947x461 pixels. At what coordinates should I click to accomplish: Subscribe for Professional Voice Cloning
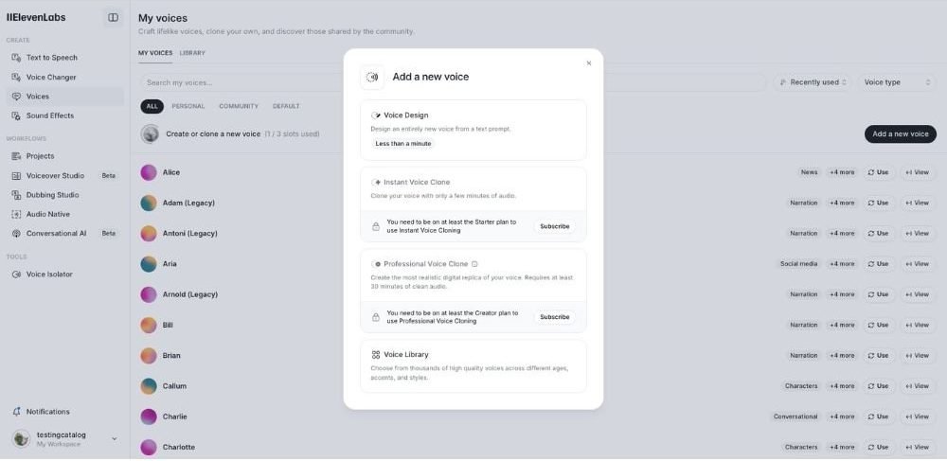(x=554, y=317)
